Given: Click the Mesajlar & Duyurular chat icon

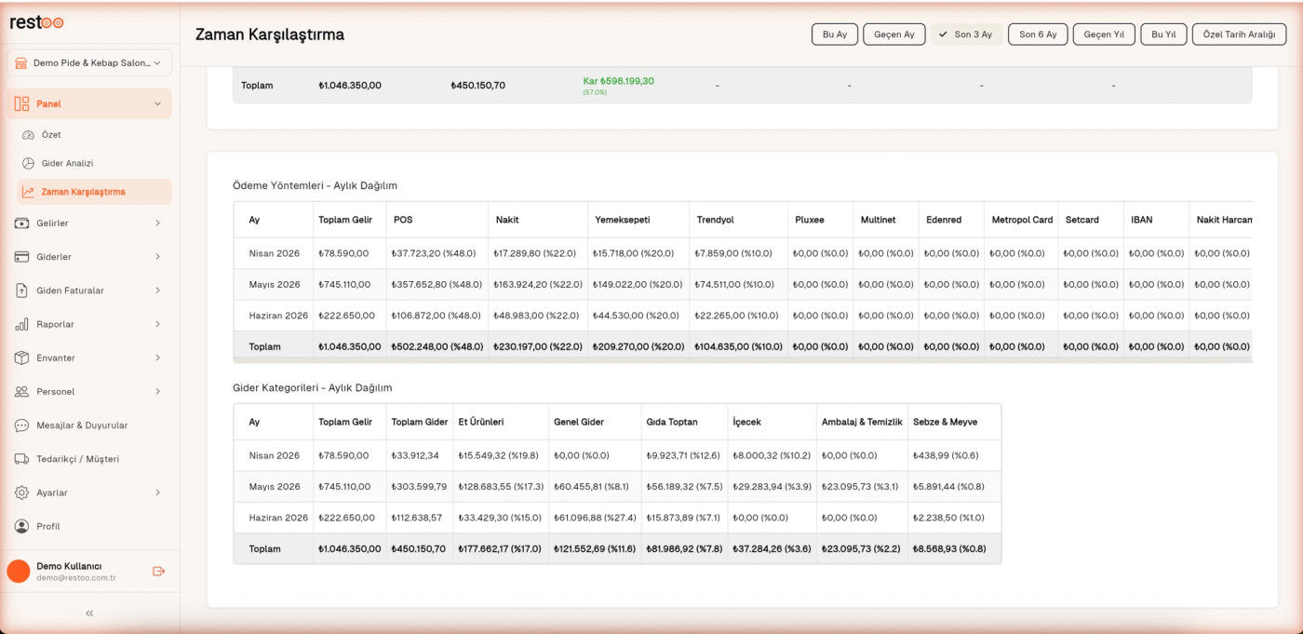Looking at the screenshot, I should coord(21,425).
